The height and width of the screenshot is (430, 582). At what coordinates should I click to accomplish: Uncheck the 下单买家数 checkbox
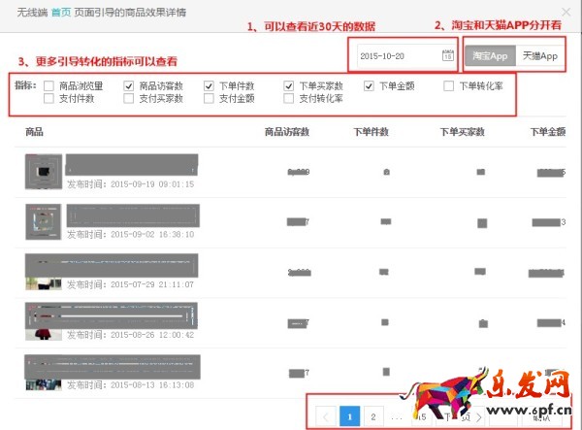tap(289, 86)
